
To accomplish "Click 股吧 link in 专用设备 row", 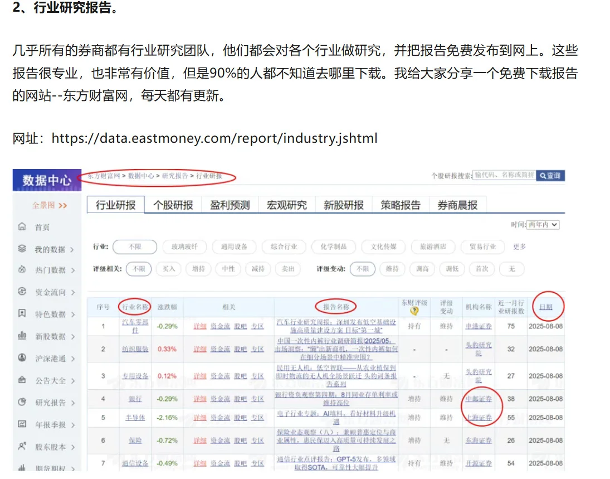I will click(x=241, y=376).
